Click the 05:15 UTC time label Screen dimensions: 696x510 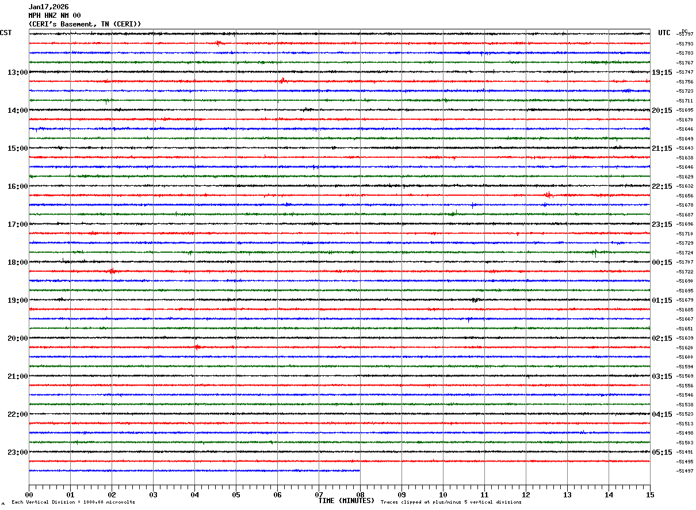click(x=662, y=452)
